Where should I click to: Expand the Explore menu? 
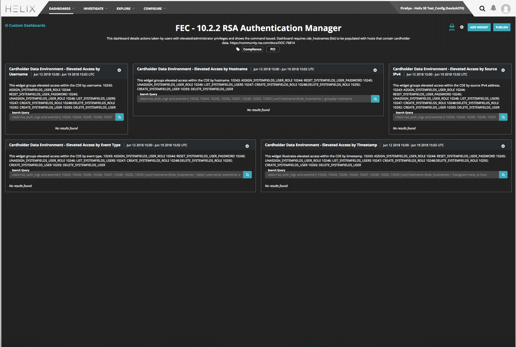tap(125, 8)
